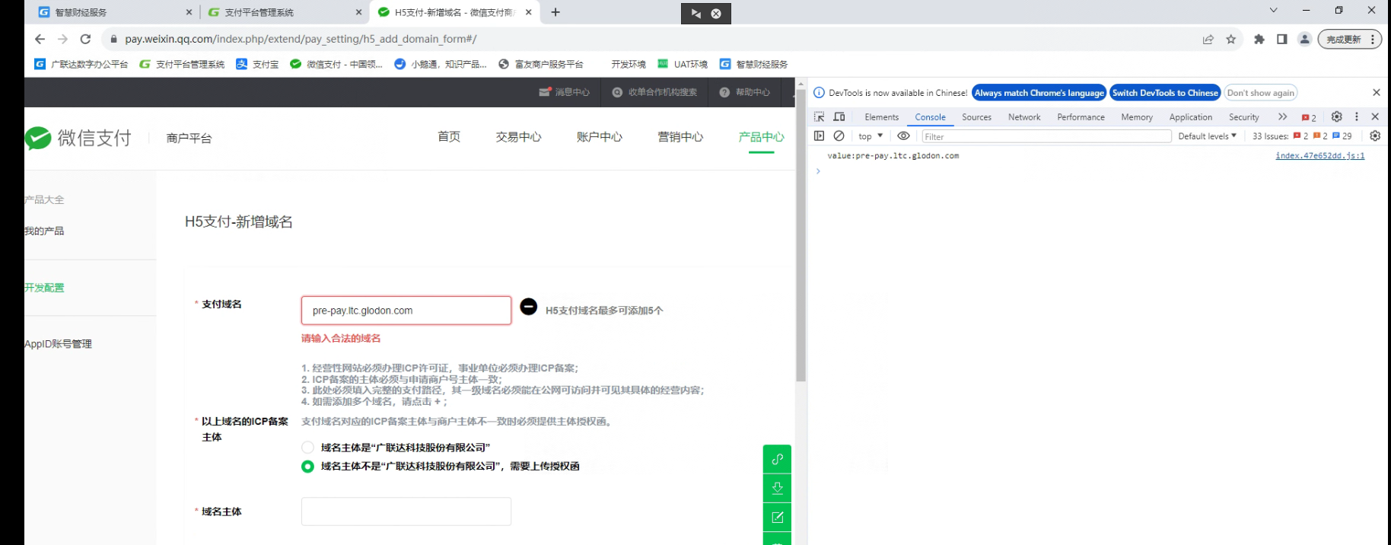Switch to the Sources tab

tap(976, 117)
